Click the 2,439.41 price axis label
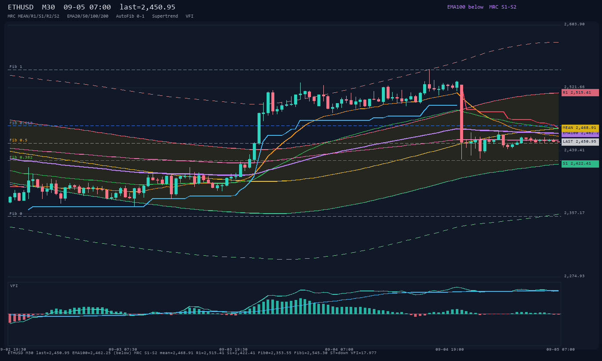The height and width of the screenshot is (361, 602). pyautogui.click(x=574, y=150)
